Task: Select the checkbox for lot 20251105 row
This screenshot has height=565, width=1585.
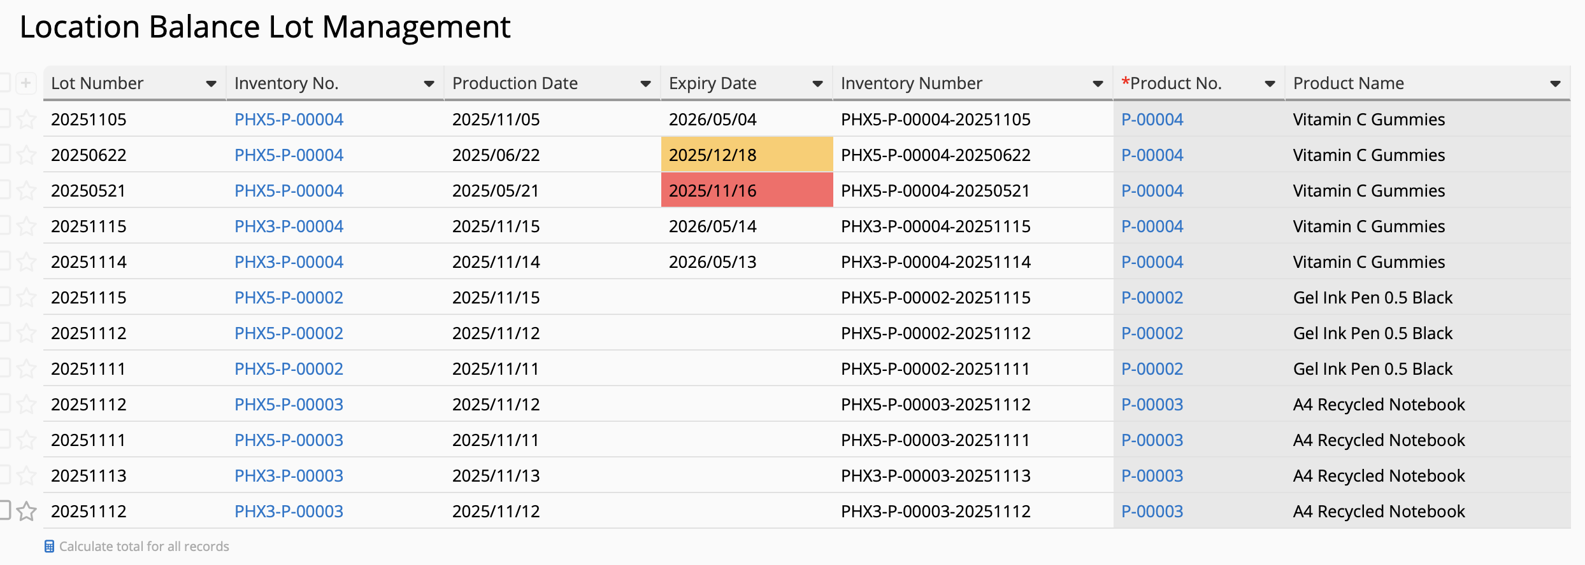Action: click(x=5, y=118)
